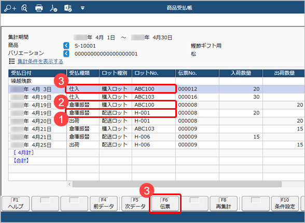Select the F4 前データ button
Viewport: 305px width, 223px height.
[x=104, y=203]
